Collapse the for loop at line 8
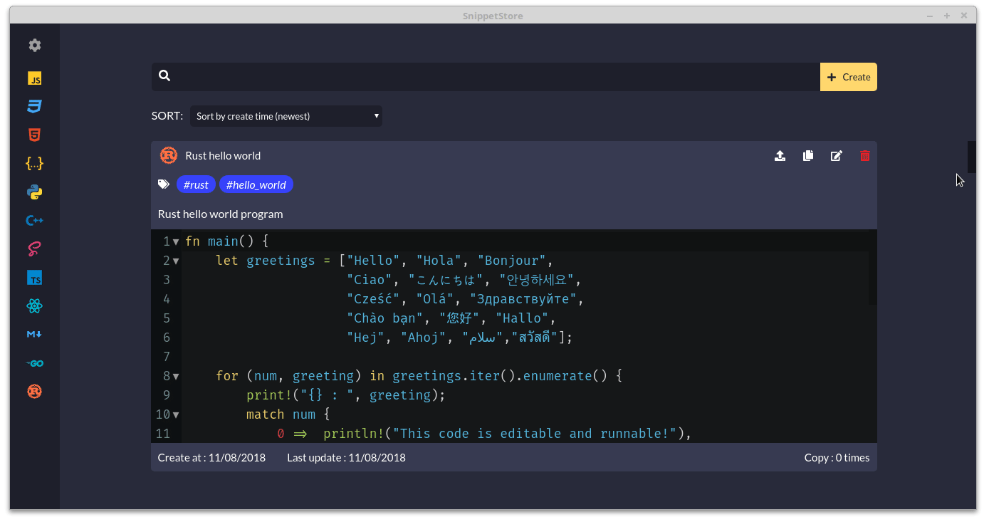The height and width of the screenshot is (522, 989). 176,376
